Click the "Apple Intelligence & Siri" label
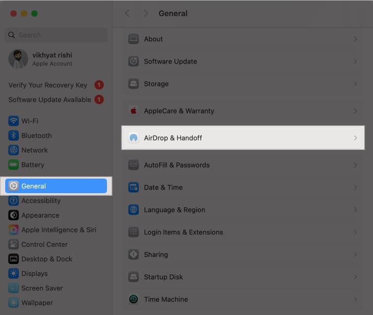The image size is (373, 315). [x=59, y=230]
